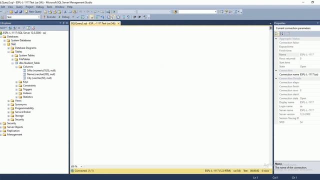Click the last Object Explorer toolbar icon
This screenshot has width=320, height=180.
click(33, 28)
